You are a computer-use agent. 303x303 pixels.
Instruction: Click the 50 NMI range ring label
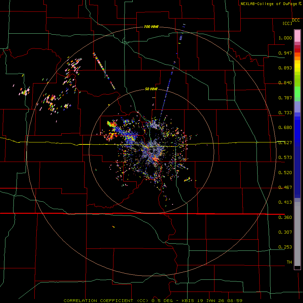(151, 89)
